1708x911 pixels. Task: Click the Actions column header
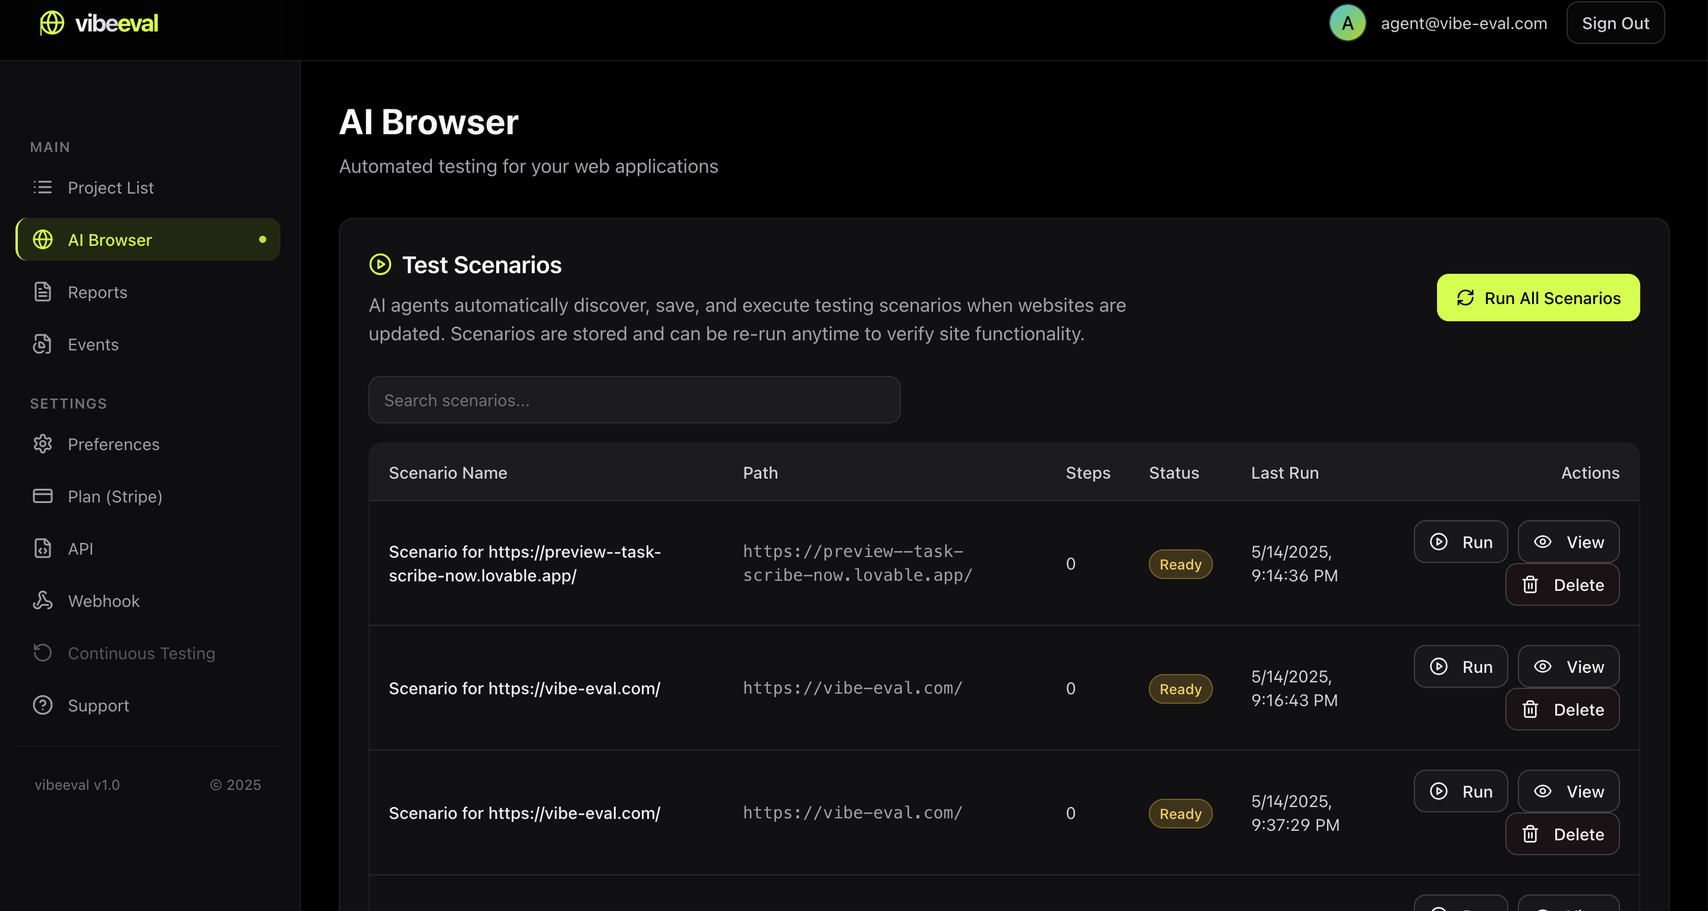1590,473
